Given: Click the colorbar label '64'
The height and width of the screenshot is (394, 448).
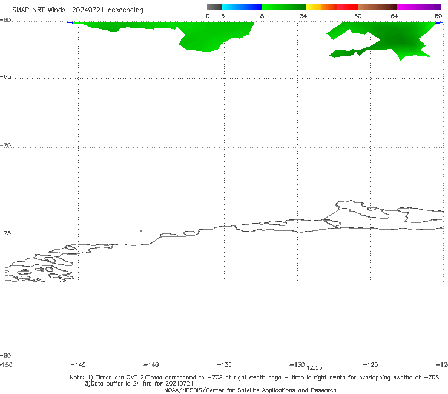Looking at the screenshot, I should (x=394, y=16).
